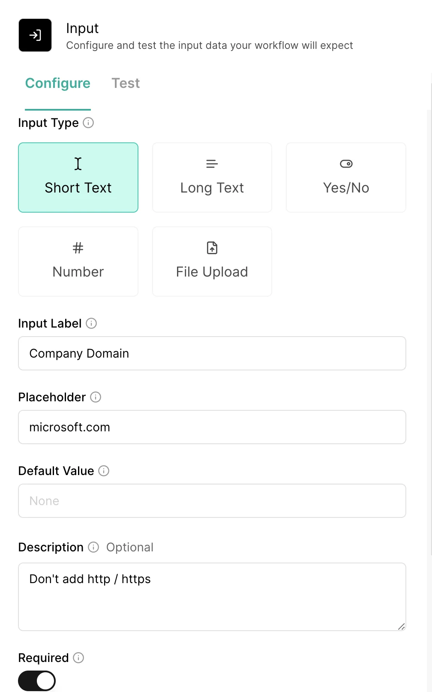Click the Description textarea resize handle
Viewport: 432px width, 692px height.
[x=401, y=626]
